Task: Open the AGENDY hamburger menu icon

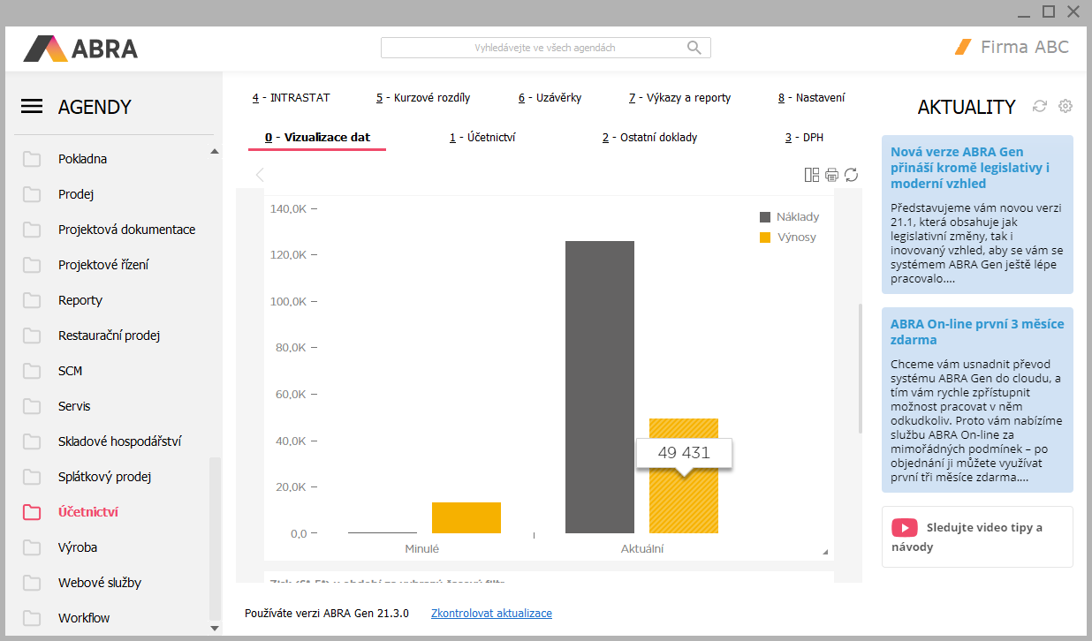Action: tap(32, 107)
